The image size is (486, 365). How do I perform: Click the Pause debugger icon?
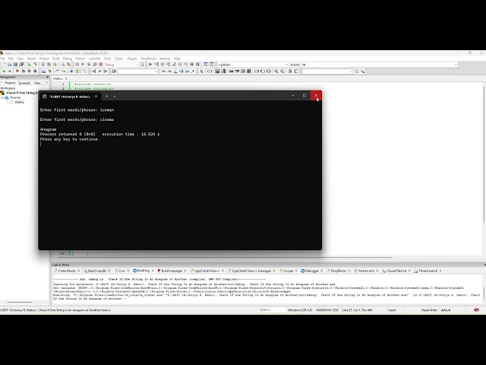pos(191,64)
